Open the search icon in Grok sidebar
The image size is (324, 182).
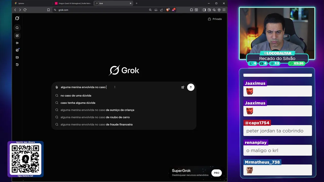[x=17, y=28]
